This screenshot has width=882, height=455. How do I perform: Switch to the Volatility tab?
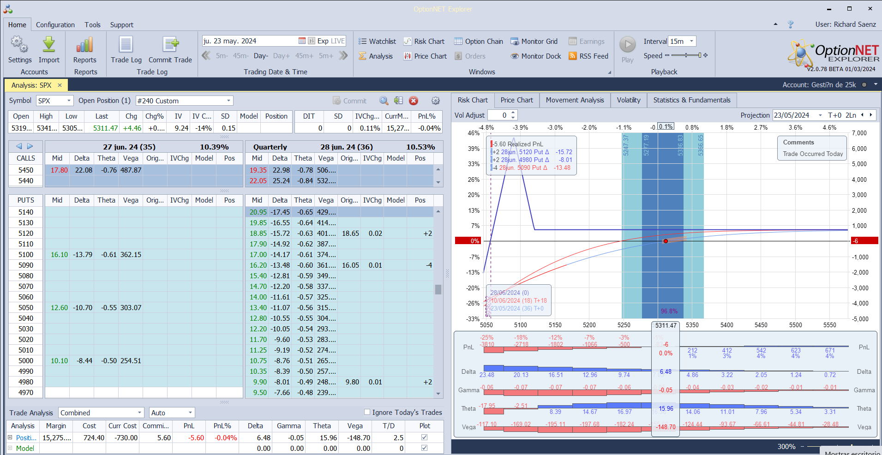[x=628, y=100]
